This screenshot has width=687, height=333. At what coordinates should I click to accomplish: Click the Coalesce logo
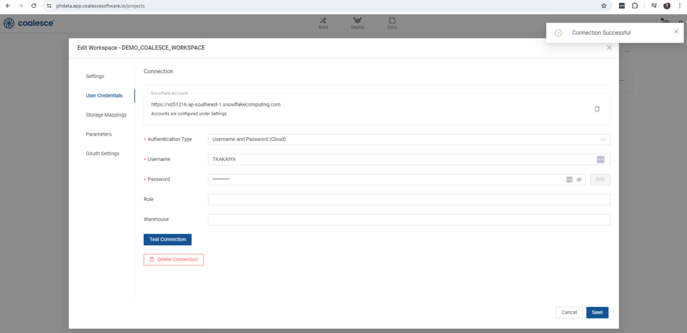(x=29, y=23)
